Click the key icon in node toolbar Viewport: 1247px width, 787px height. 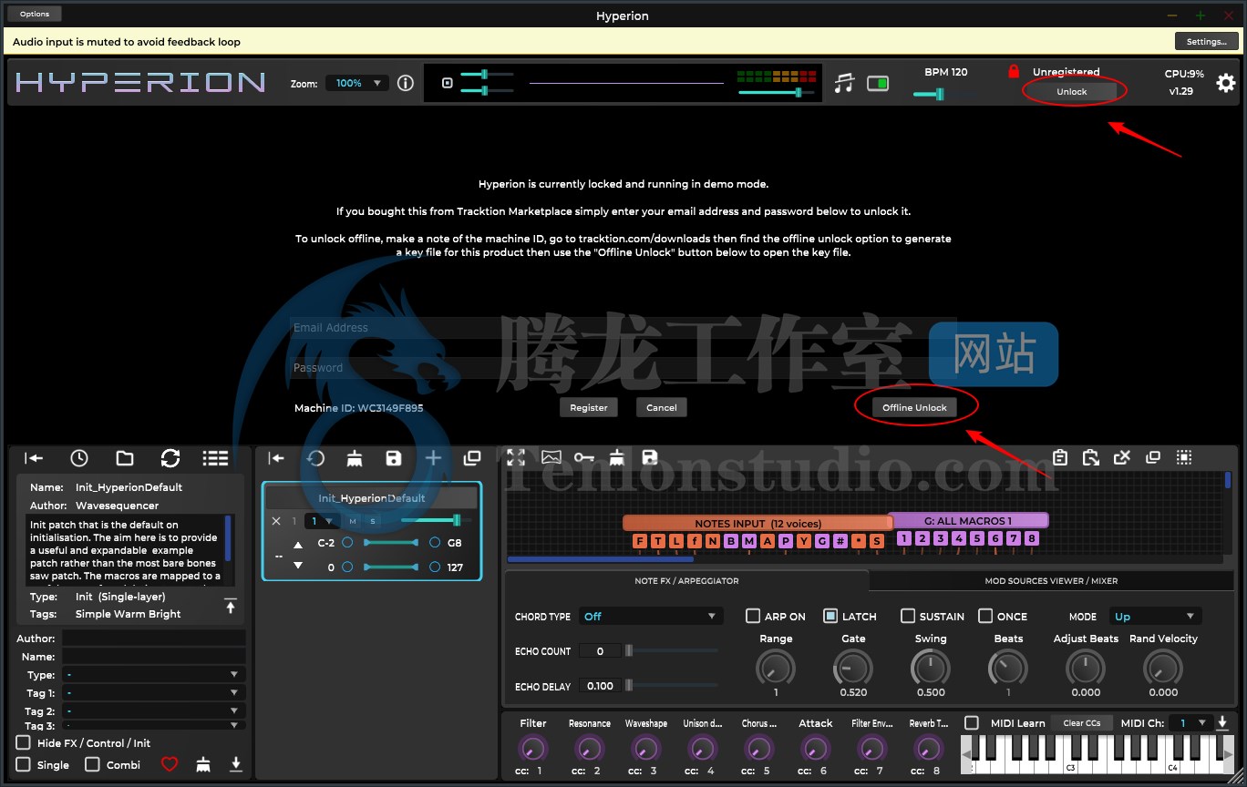(x=584, y=458)
